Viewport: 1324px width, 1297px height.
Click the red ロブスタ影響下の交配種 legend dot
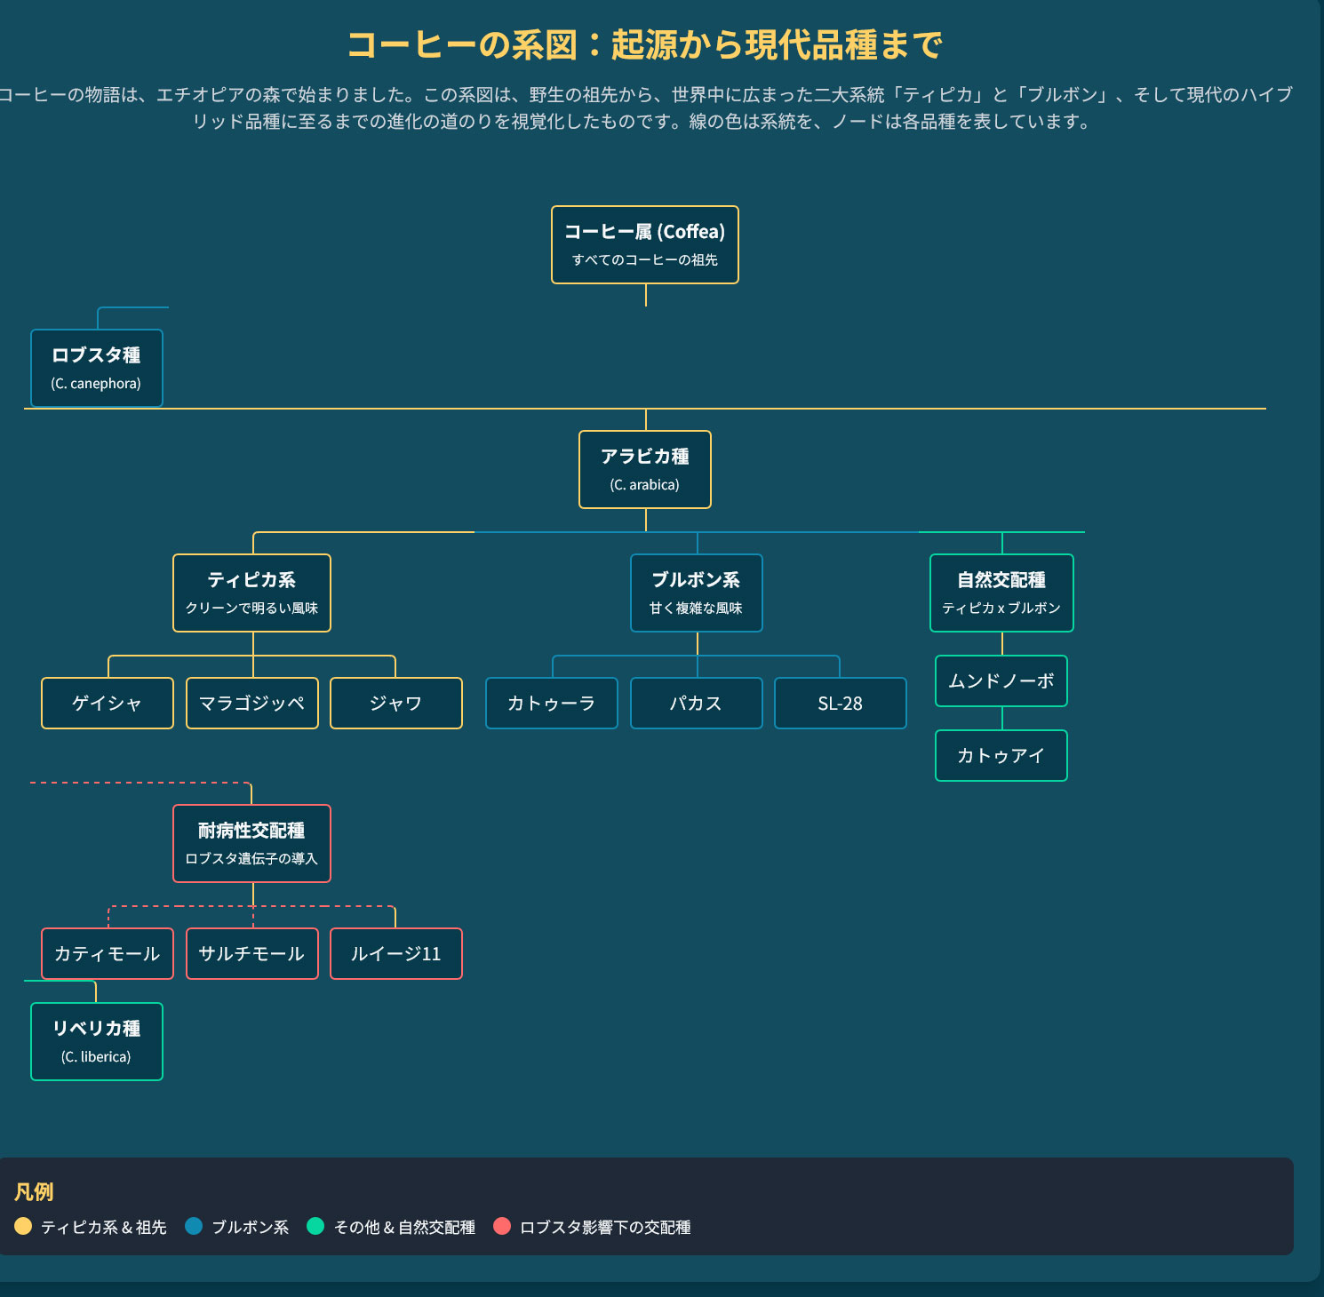502,1226
